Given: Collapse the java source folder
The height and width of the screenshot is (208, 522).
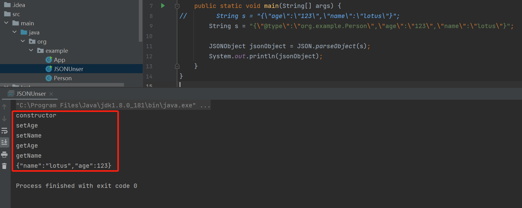Looking at the screenshot, I should (x=14, y=32).
